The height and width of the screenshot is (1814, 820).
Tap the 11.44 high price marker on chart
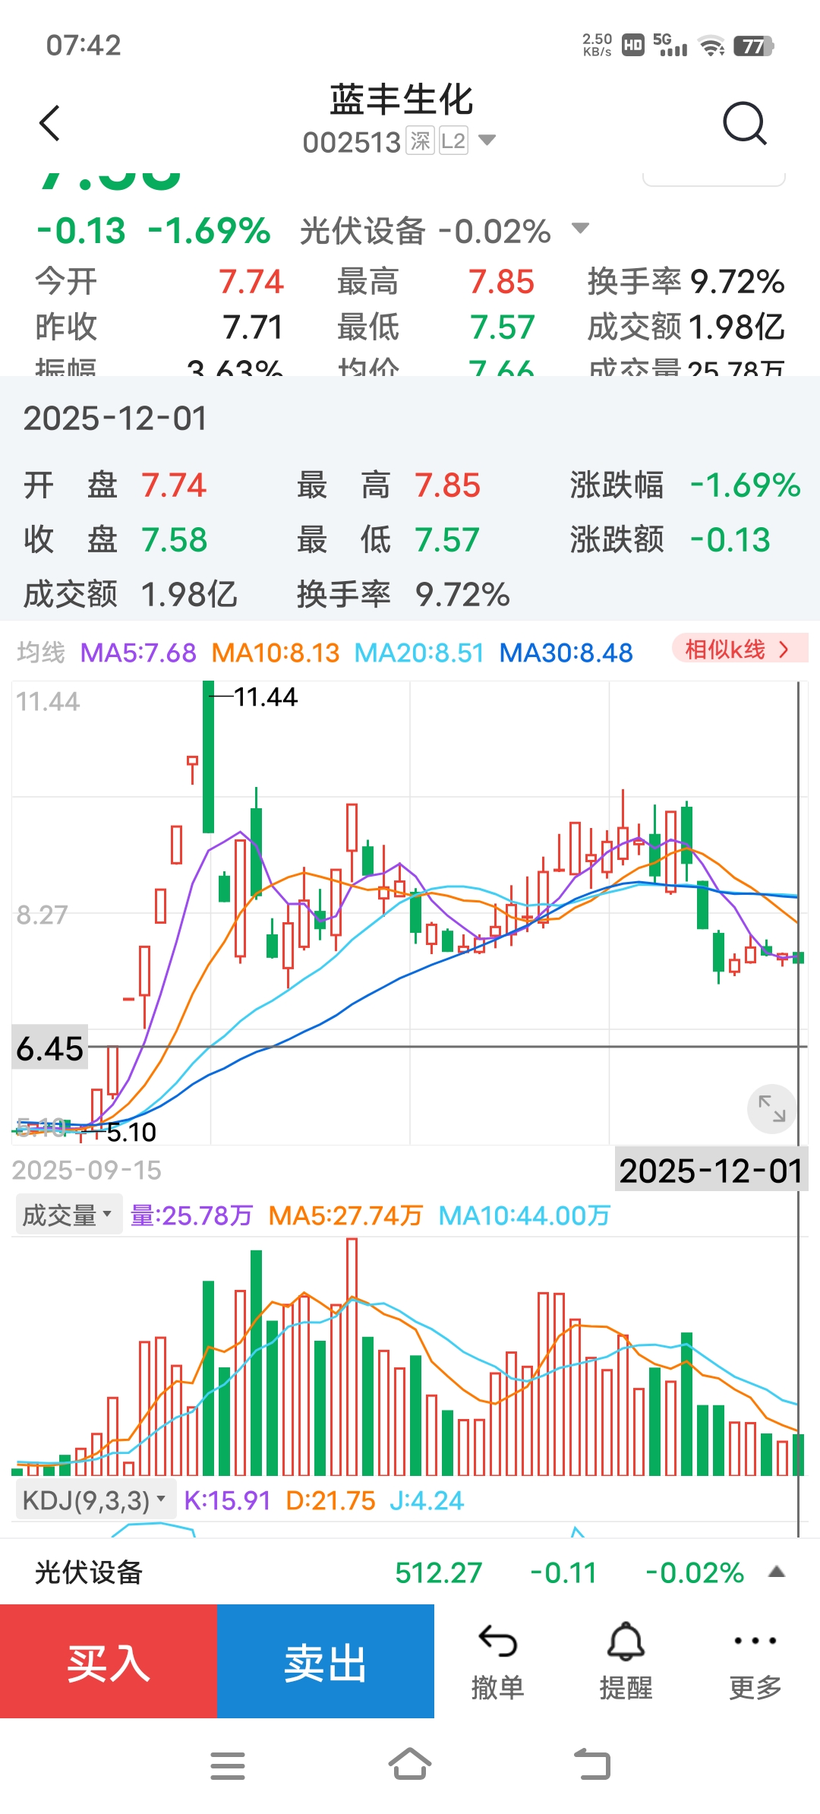tap(265, 697)
